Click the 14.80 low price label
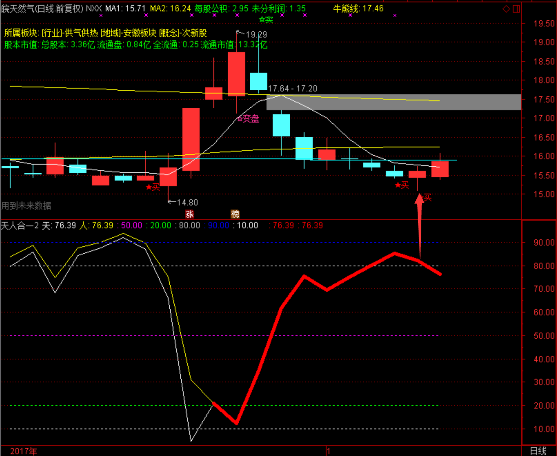Screen dimensions: 557x456 pyautogui.click(x=187, y=202)
